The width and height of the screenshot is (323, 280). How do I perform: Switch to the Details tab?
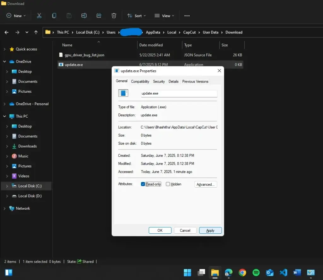tap(173, 82)
